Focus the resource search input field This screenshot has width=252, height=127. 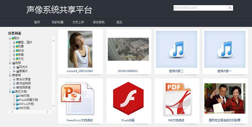click(x=201, y=8)
